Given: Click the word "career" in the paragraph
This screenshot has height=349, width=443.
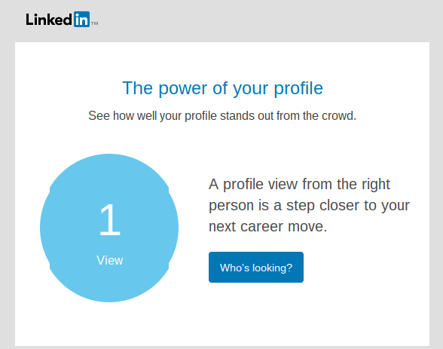Looking at the screenshot, I should pos(261,227).
